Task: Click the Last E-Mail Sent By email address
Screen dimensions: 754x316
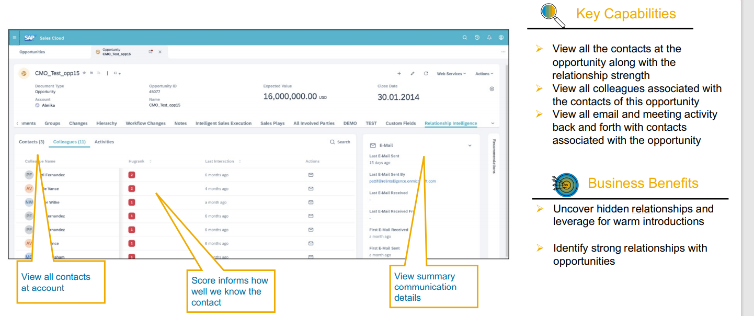Action: (x=403, y=181)
